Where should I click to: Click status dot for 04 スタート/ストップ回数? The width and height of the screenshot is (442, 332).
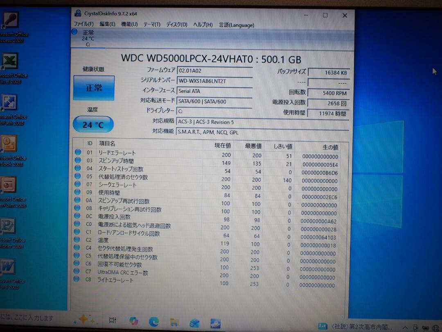pos(77,168)
